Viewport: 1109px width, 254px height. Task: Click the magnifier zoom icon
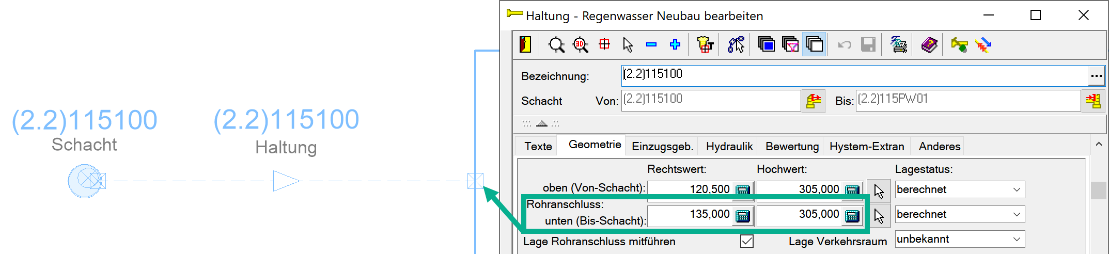click(556, 45)
